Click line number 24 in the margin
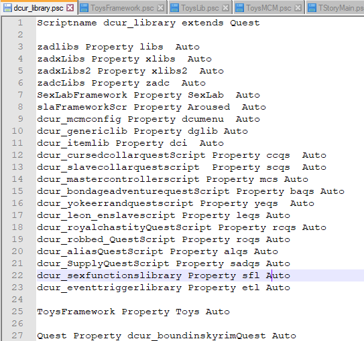 [17, 300]
